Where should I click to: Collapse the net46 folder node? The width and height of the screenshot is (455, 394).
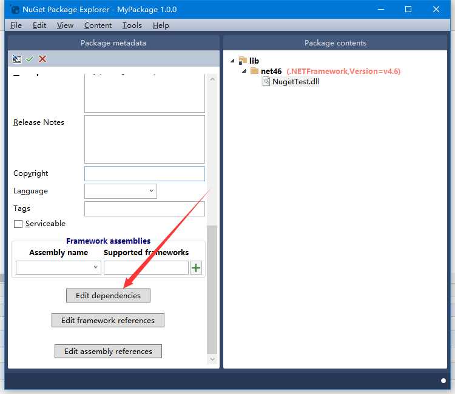(244, 71)
